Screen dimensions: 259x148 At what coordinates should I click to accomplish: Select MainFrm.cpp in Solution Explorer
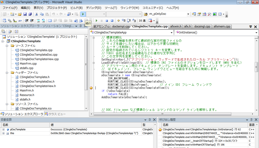tap(28, 64)
